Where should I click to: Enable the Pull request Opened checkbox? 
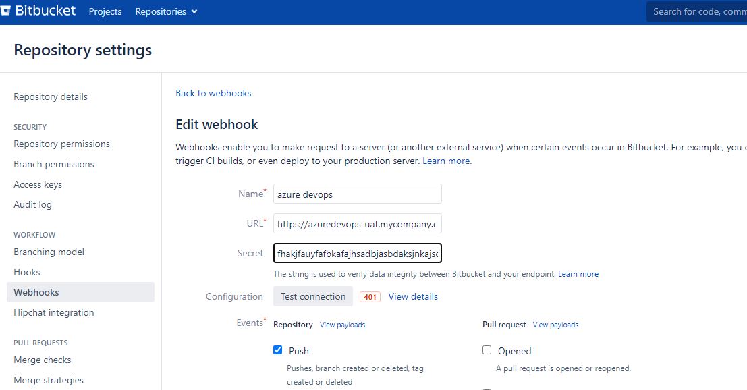click(487, 350)
